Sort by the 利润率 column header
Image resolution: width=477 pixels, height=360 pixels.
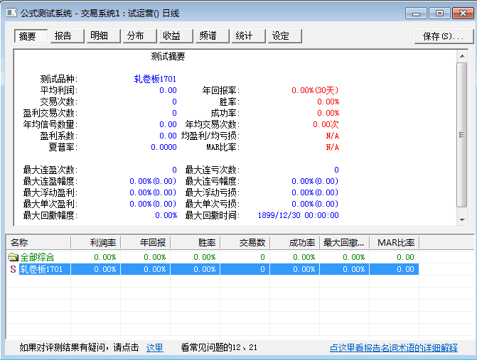96,242
